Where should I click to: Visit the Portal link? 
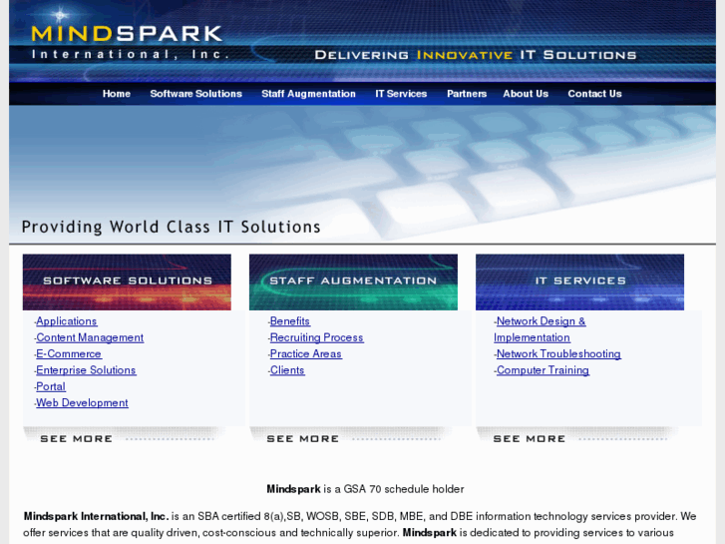[51, 386]
